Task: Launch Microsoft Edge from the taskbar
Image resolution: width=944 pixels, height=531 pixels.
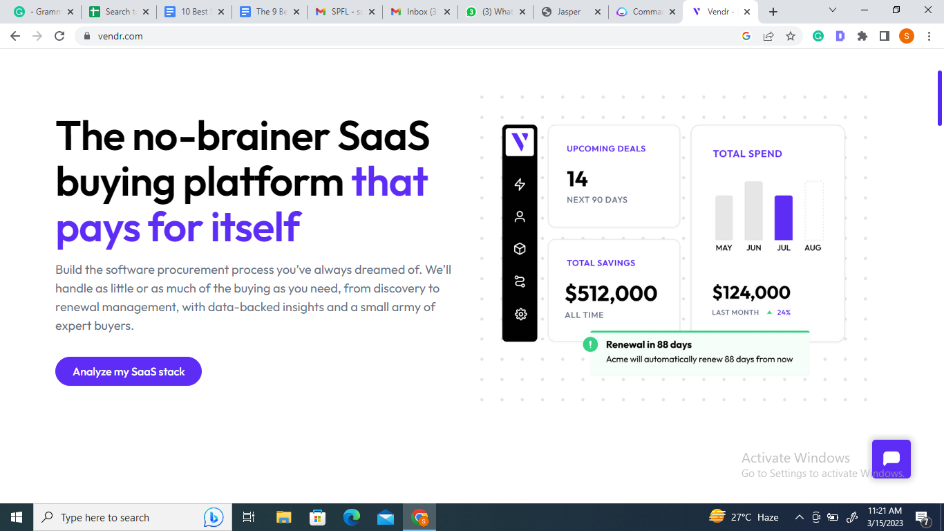Action: [352, 517]
